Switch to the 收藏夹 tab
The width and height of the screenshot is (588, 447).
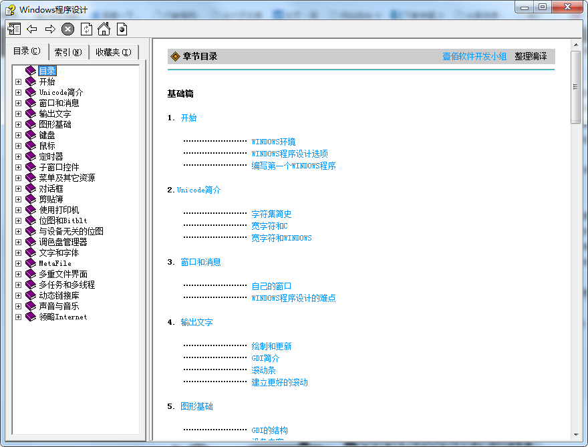[x=113, y=51]
